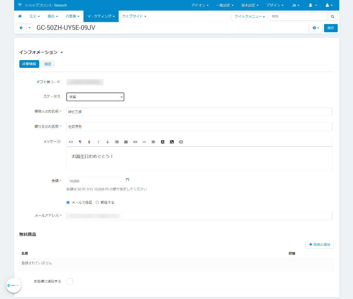Open the notifications bell menu
Image resolution: width=353 pixels, height=299 pixels.
click(312, 5)
